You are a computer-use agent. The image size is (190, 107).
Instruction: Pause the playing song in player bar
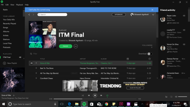click(x=95, y=95)
